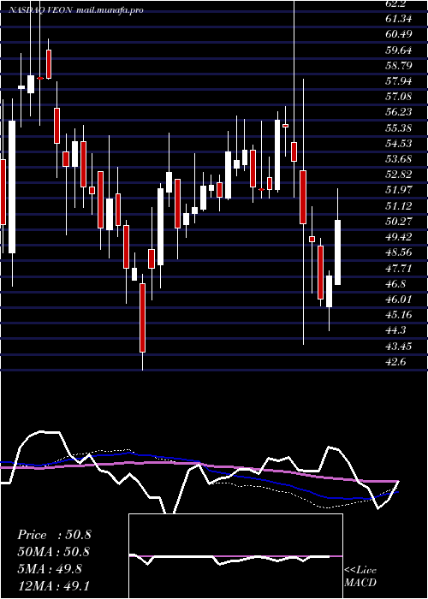Click the 48.56 price axis label
428x599 pixels.
point(399,252)
